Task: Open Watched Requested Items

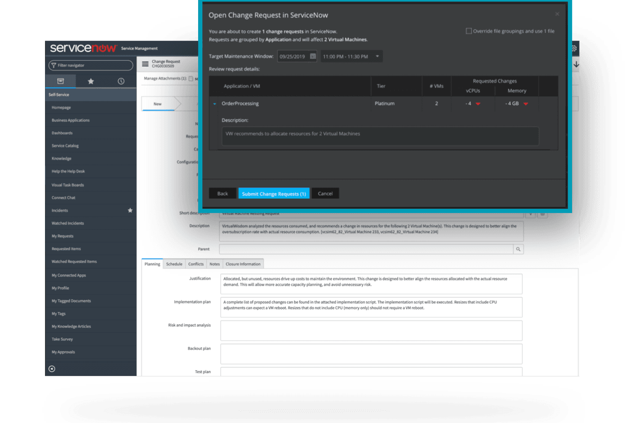Action: 74,261
